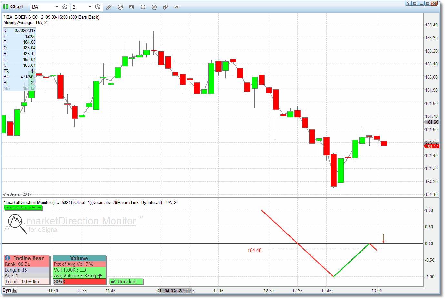Click the marketDirection Monitor logo link
445x299 pixels.
81,221
